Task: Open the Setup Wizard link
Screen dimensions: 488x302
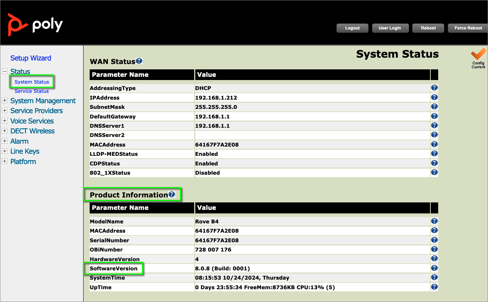Action: pyautogui.click(x=31, y=58)
